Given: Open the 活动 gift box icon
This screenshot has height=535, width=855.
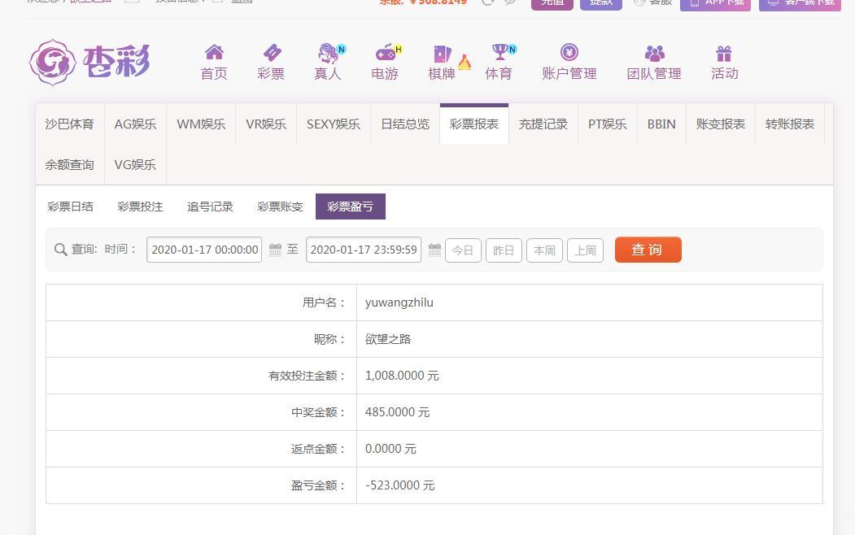Looking at the screenshot, I should (x=724, y=54).
